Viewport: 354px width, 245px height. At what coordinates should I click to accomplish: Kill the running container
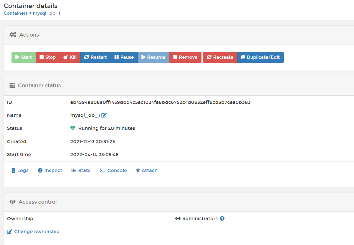70,57
